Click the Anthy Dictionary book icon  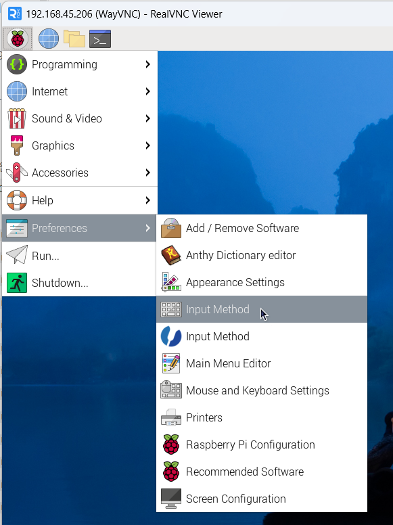[171, 255]
